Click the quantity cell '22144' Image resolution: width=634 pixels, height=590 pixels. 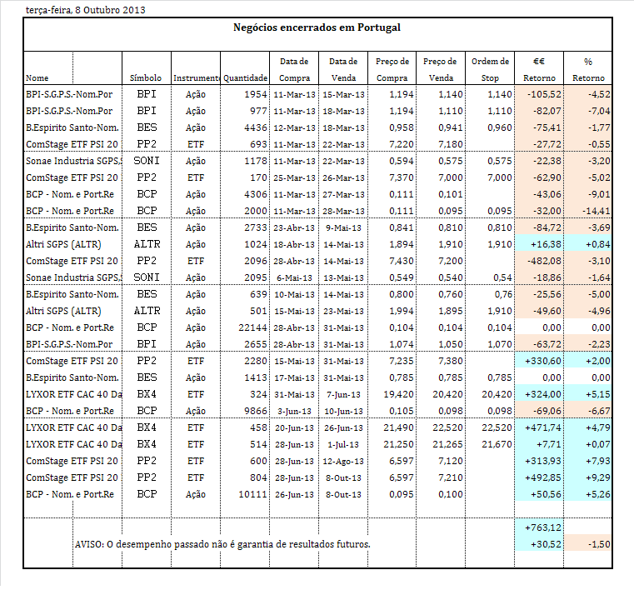[x=252, y=327]
